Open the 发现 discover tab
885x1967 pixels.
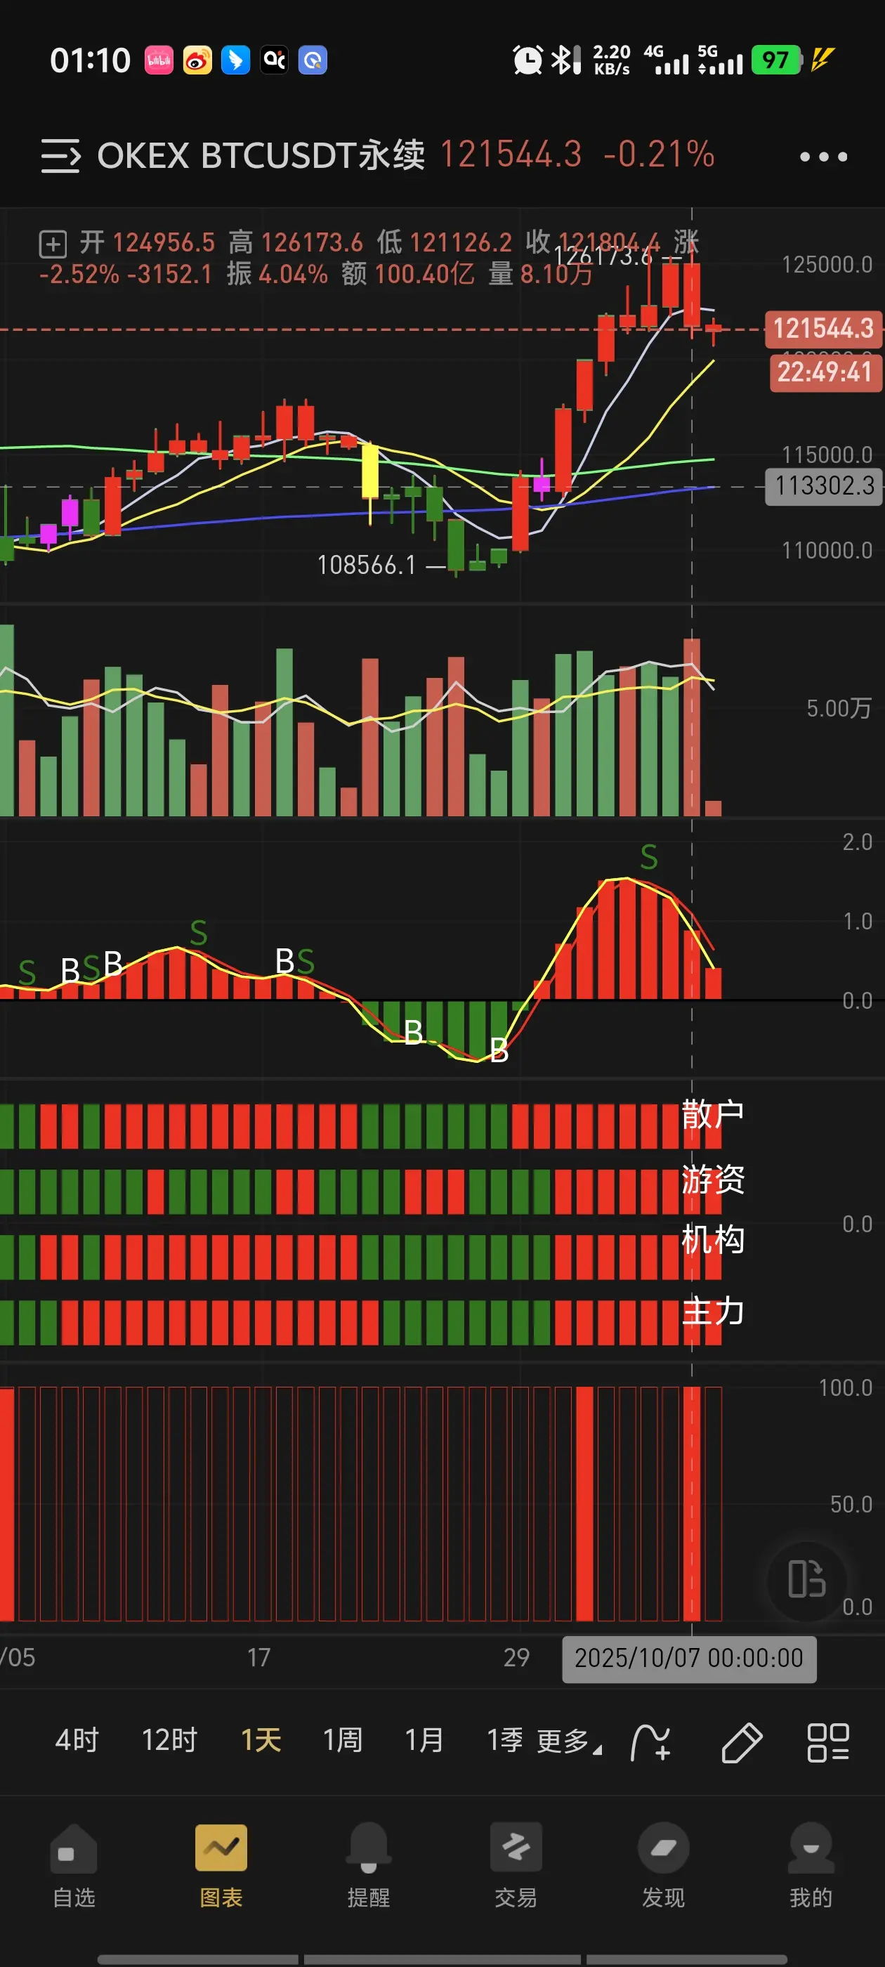(x=664, y=1865)
